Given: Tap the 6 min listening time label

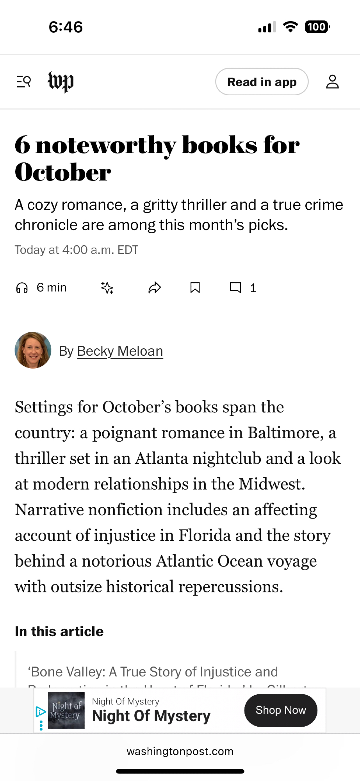Looking at the screenshot, I should (x=52, y=288).
